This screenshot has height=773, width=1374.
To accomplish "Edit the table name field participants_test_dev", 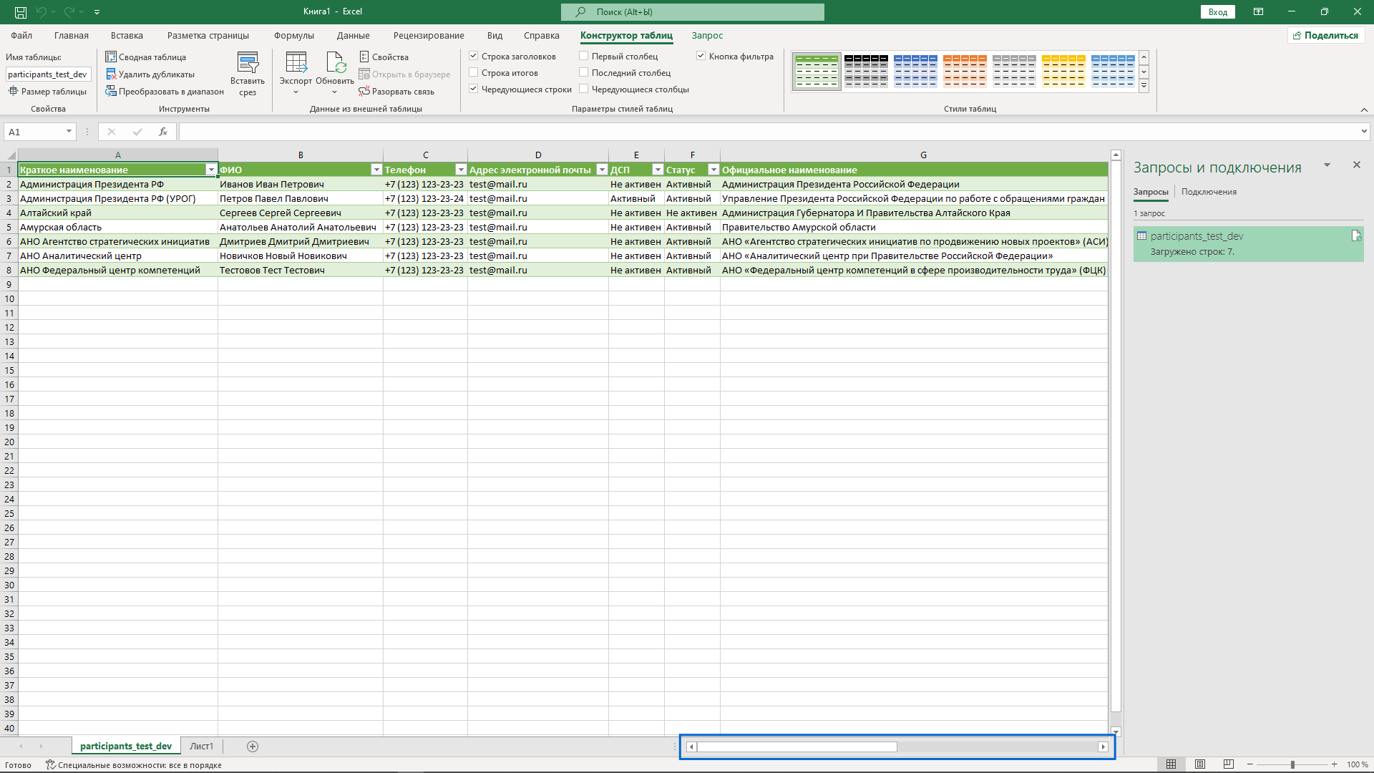I will [48, 74].
